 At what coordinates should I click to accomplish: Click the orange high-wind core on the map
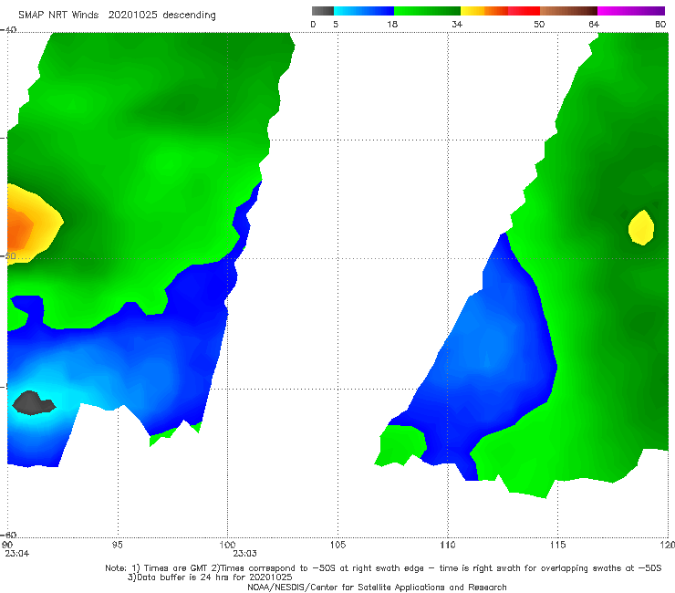[x=18, y=230]
